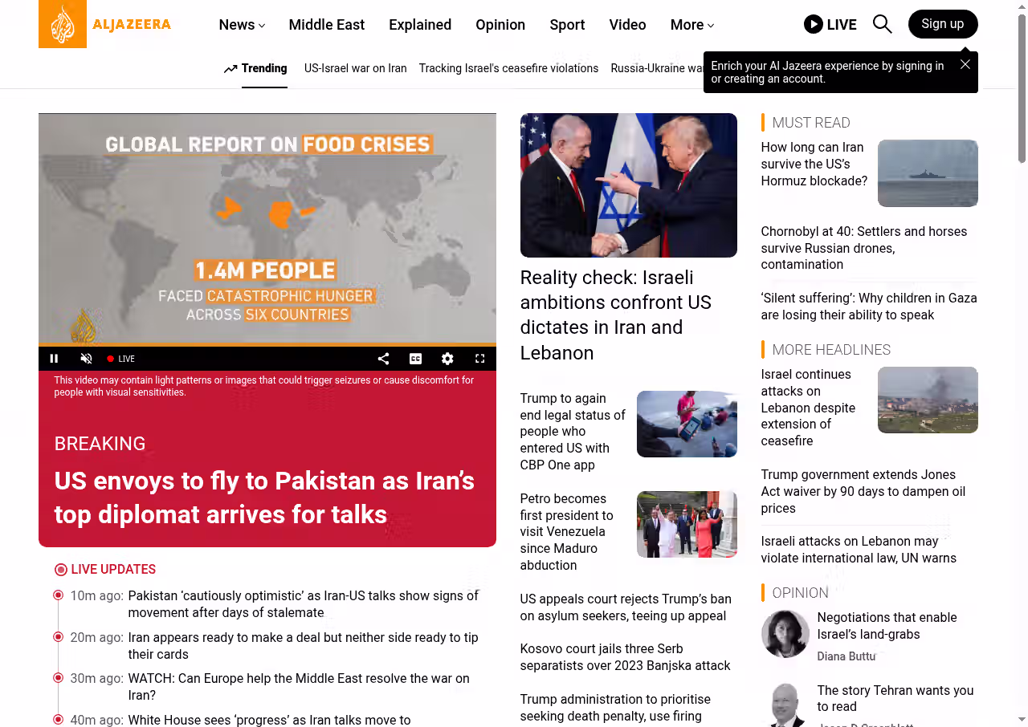
Task: Pause the live video
Action: [55, 359]
